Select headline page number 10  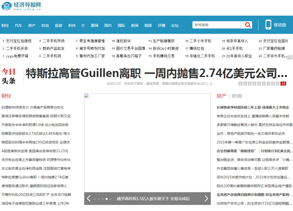click(283, 83)
